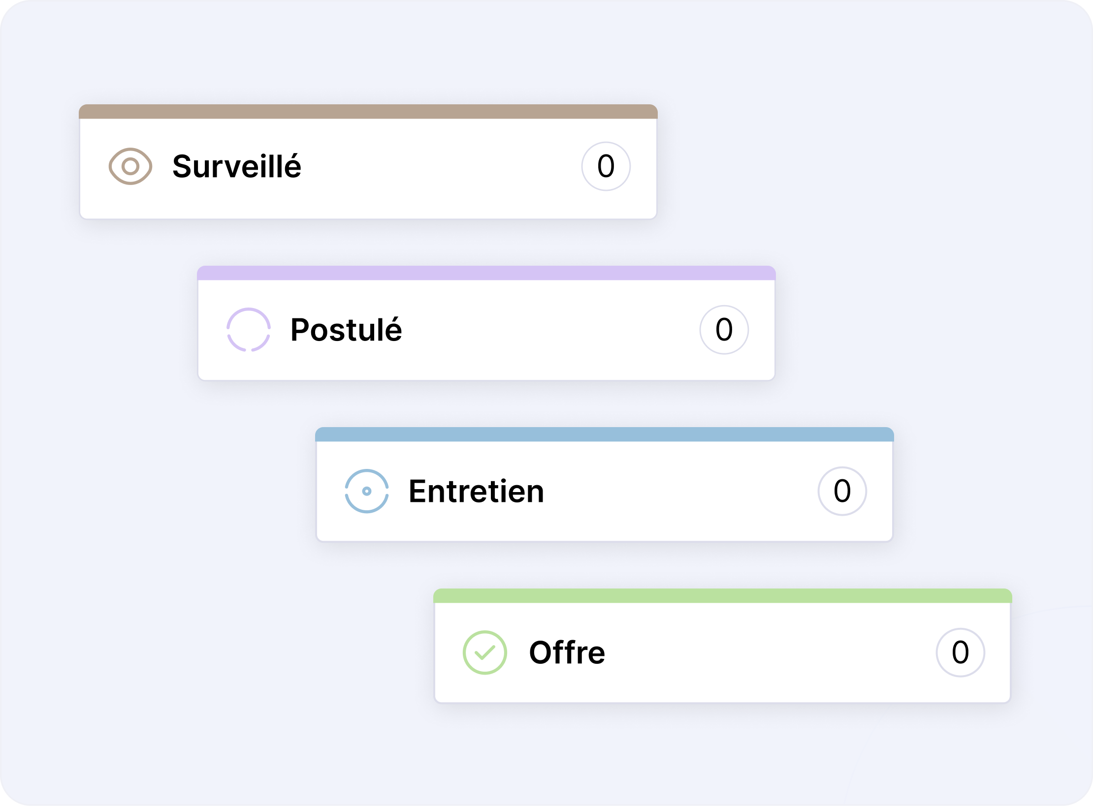Screen dimensions: 1093x806
Task: Select the Surveillé stage title
Action: 237,166
